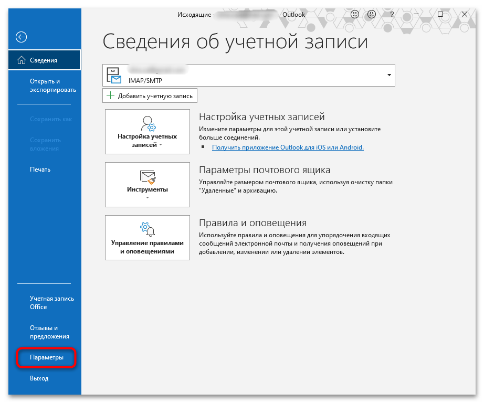Image resolution: width=484 pixels, height=403 pixels.
Task: Click the envelope tools icon
Action: pos(148,177)
